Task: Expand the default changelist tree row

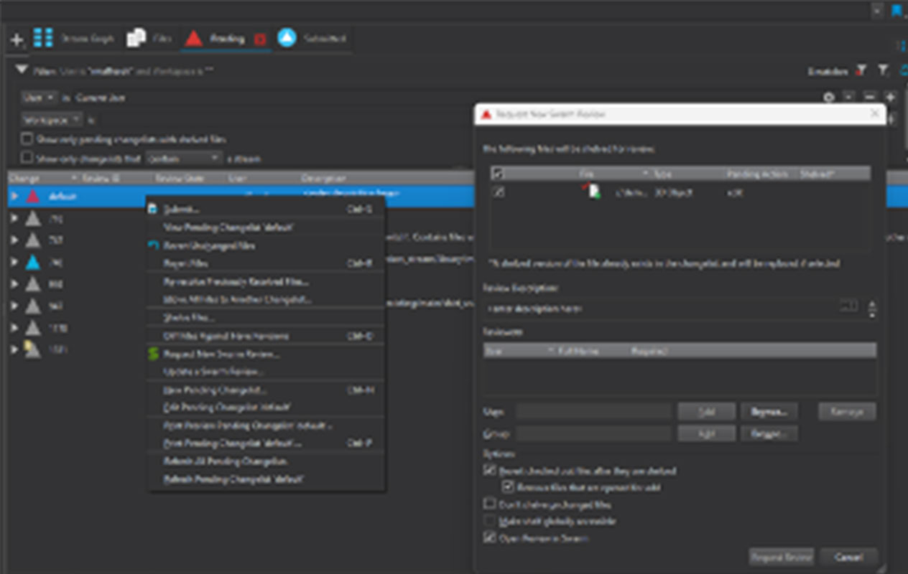Action: pyautogui.click(x=14, y=196)
